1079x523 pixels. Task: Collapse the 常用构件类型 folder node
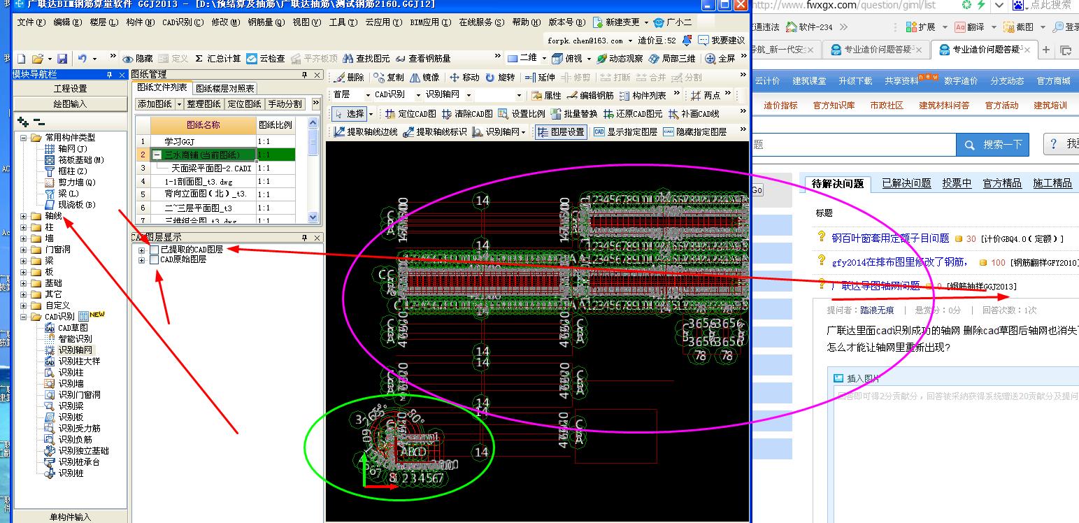pos(23,138)
